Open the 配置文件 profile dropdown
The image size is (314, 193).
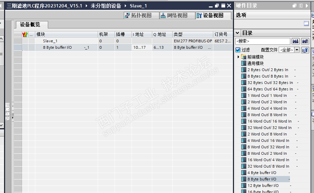click(x=297, y=50)
